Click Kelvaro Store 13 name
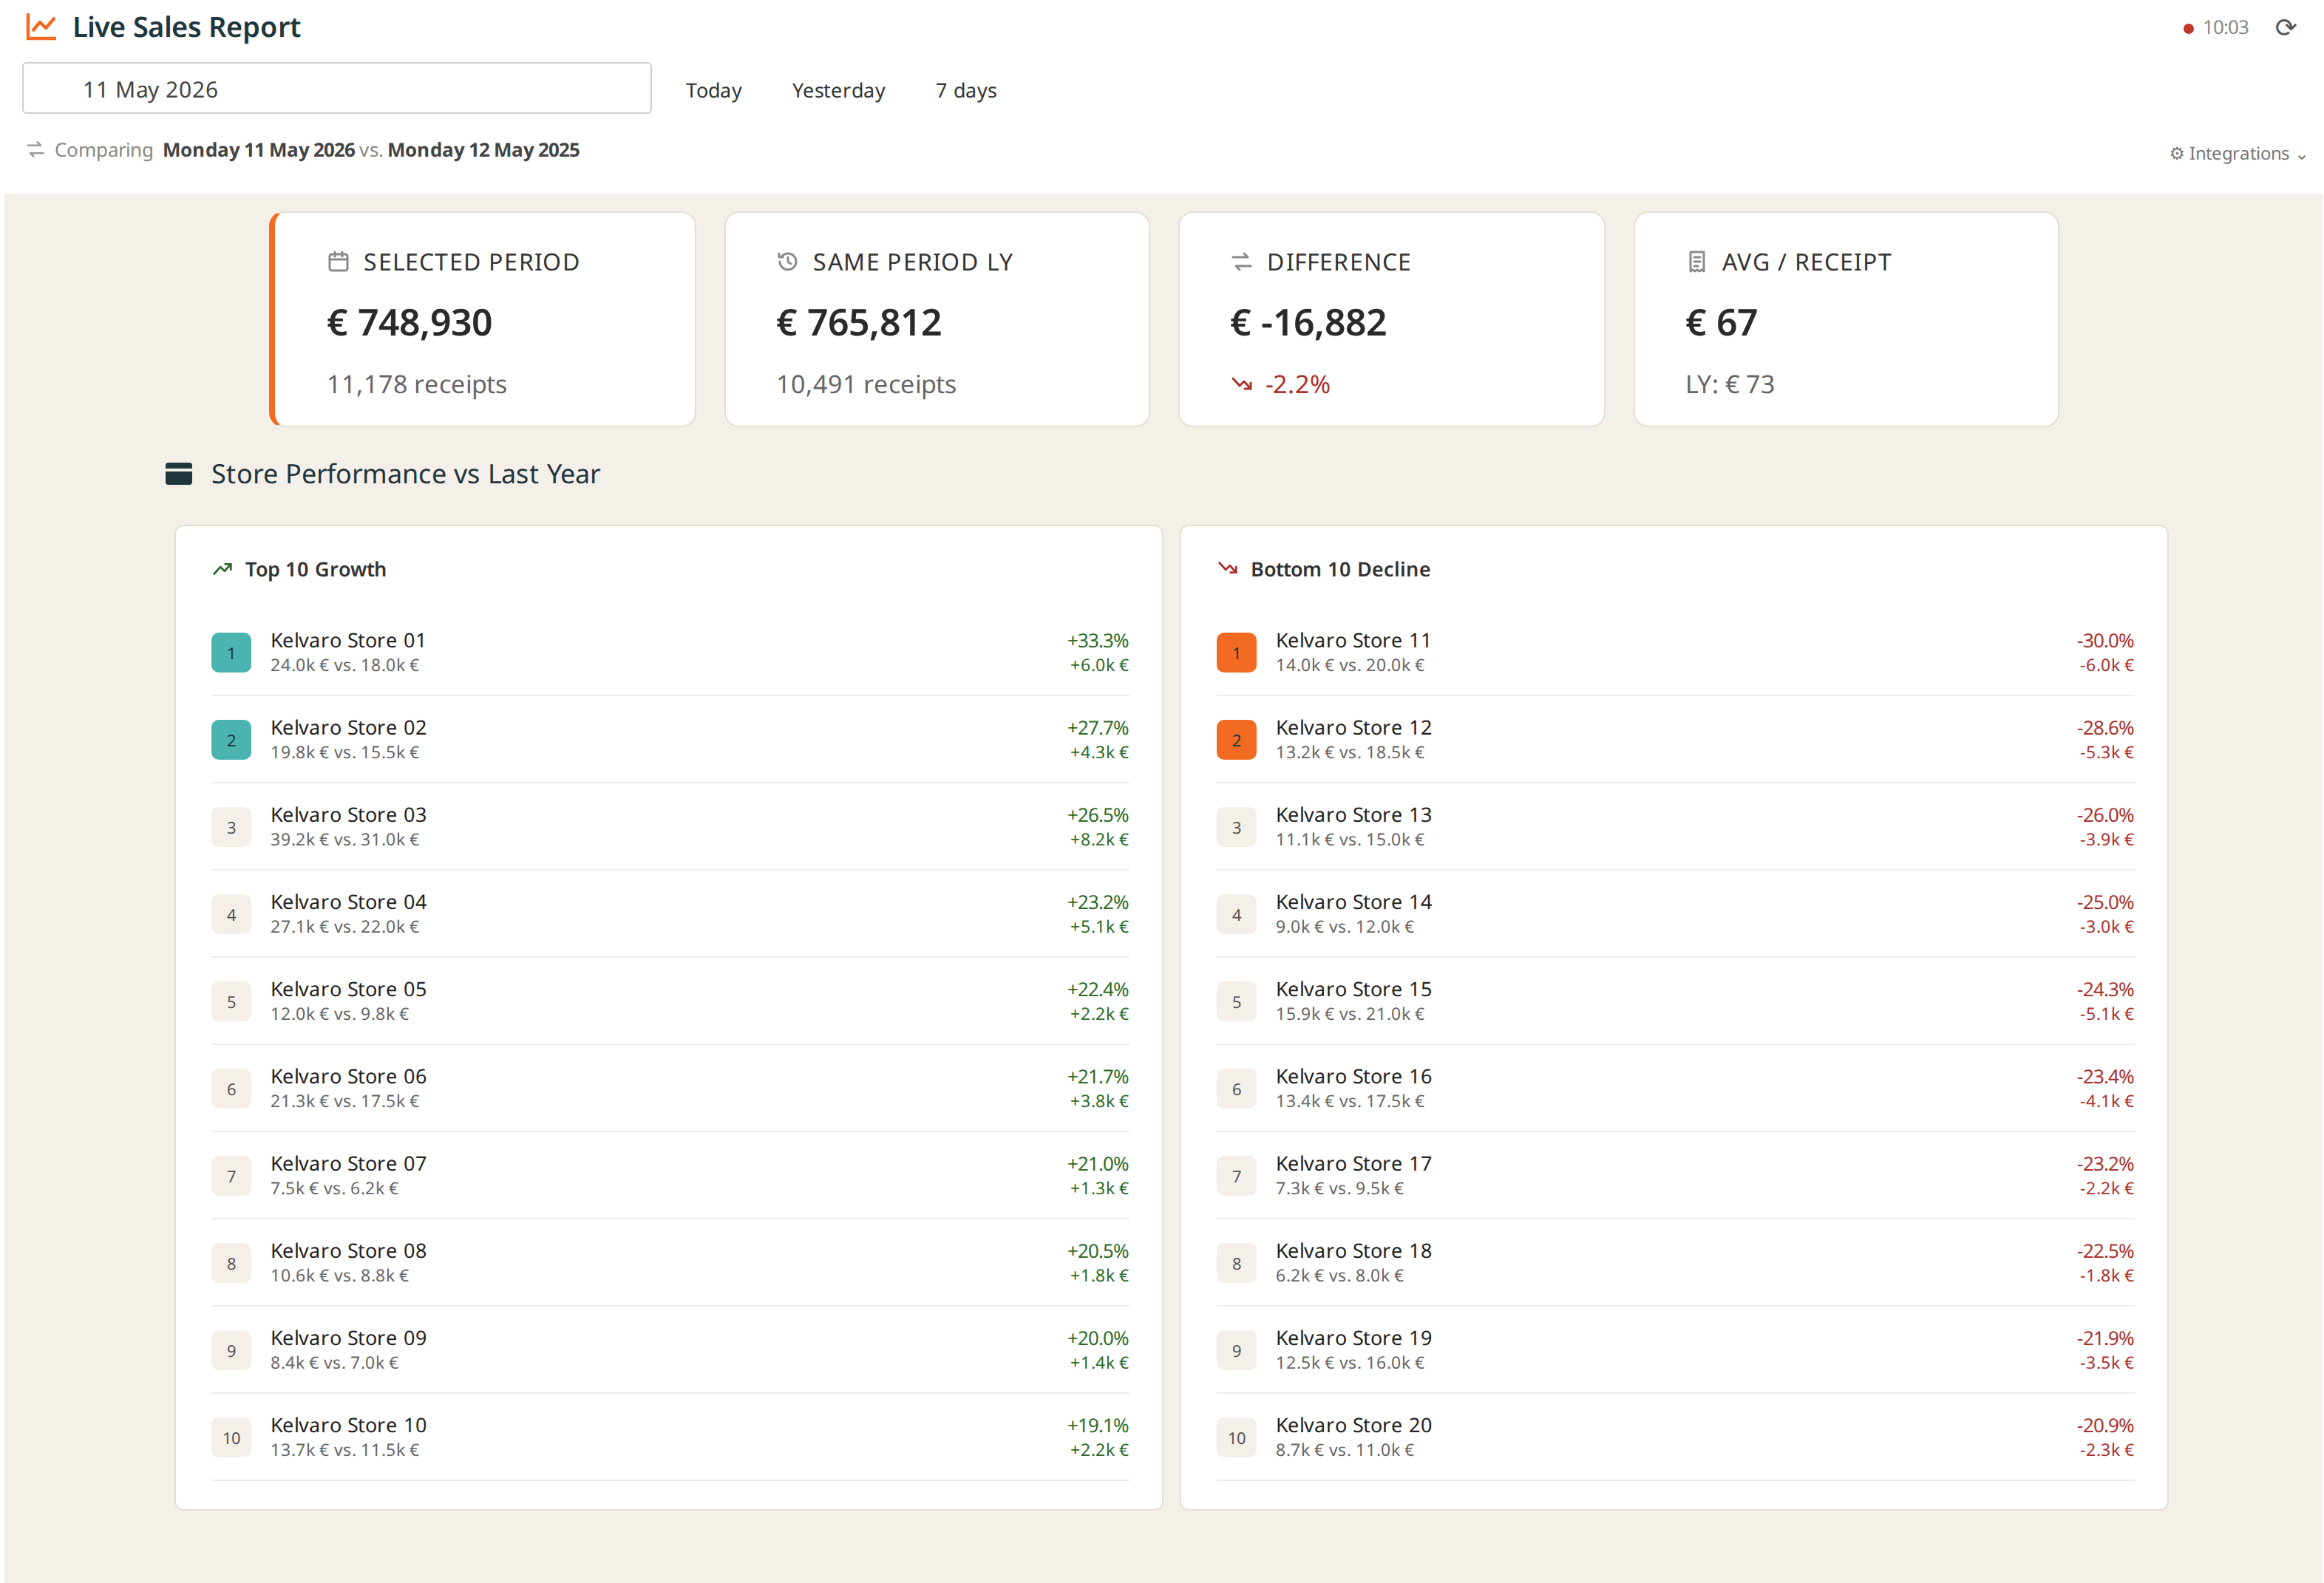The image size is (2324, 1583). point(1353,814)
